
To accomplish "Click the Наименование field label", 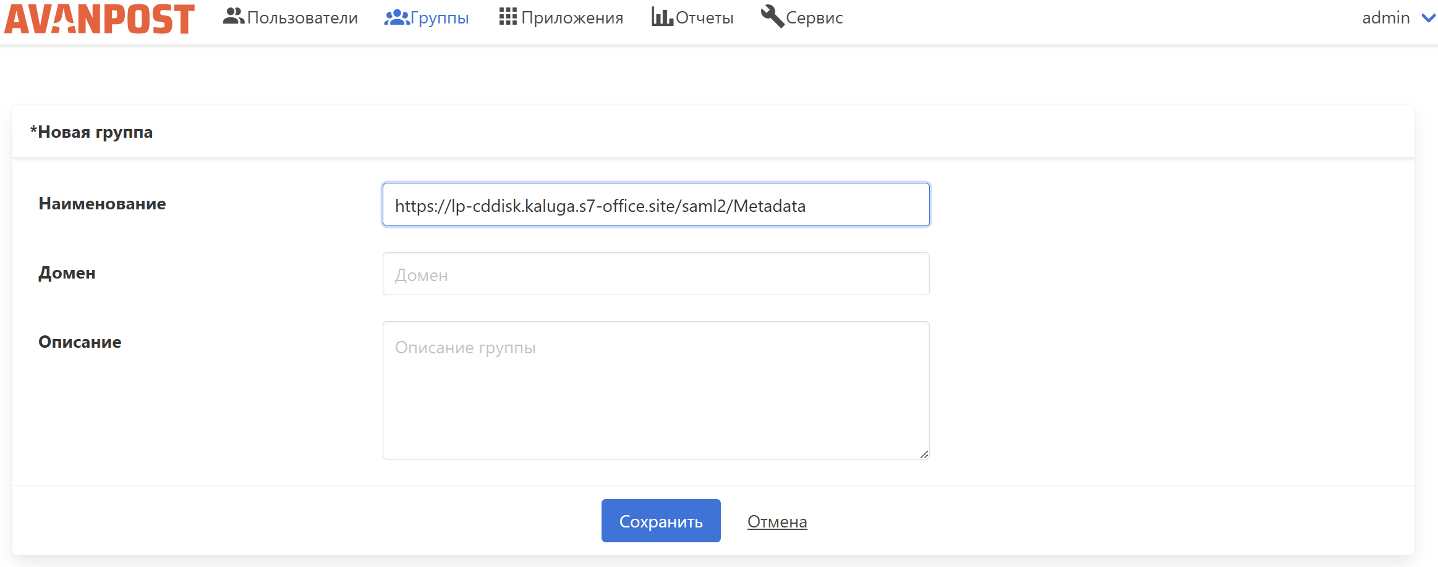I will [102, 204].
